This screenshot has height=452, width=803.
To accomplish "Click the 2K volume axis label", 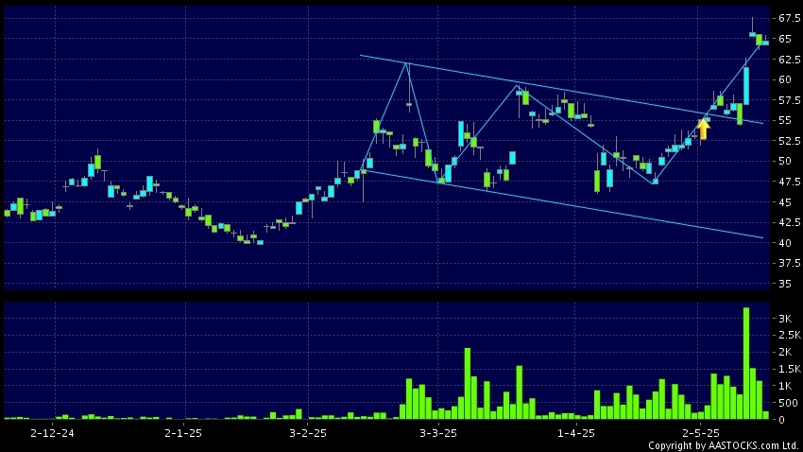I will pos(785,352).
